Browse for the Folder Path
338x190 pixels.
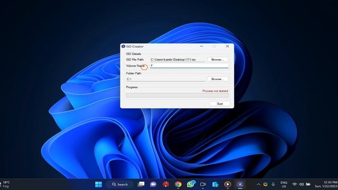(x=218, y=79)
